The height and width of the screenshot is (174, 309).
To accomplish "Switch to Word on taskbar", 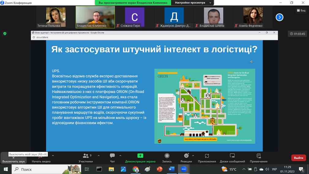I will [171, 169].
